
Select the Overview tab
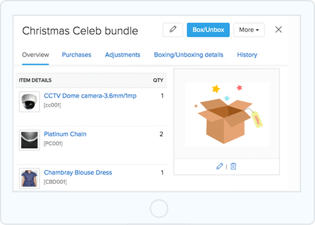[35, 55]
